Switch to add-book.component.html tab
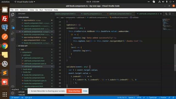The image size is (176, 99). pyautogui.click(x=119, y=14)
